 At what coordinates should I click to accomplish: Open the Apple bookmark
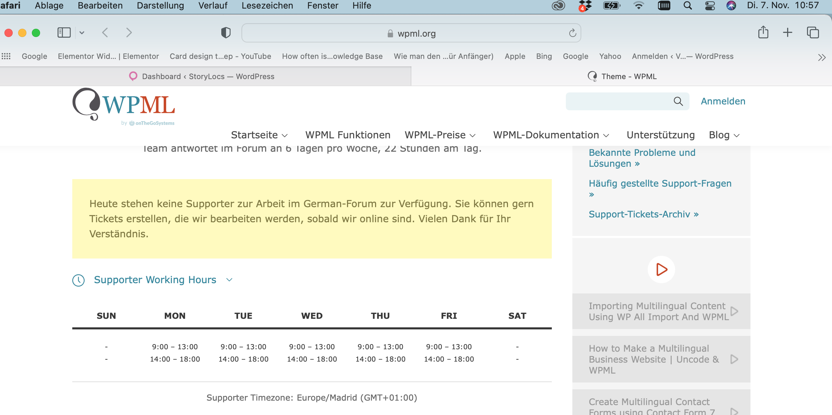[x=515, y=56]
